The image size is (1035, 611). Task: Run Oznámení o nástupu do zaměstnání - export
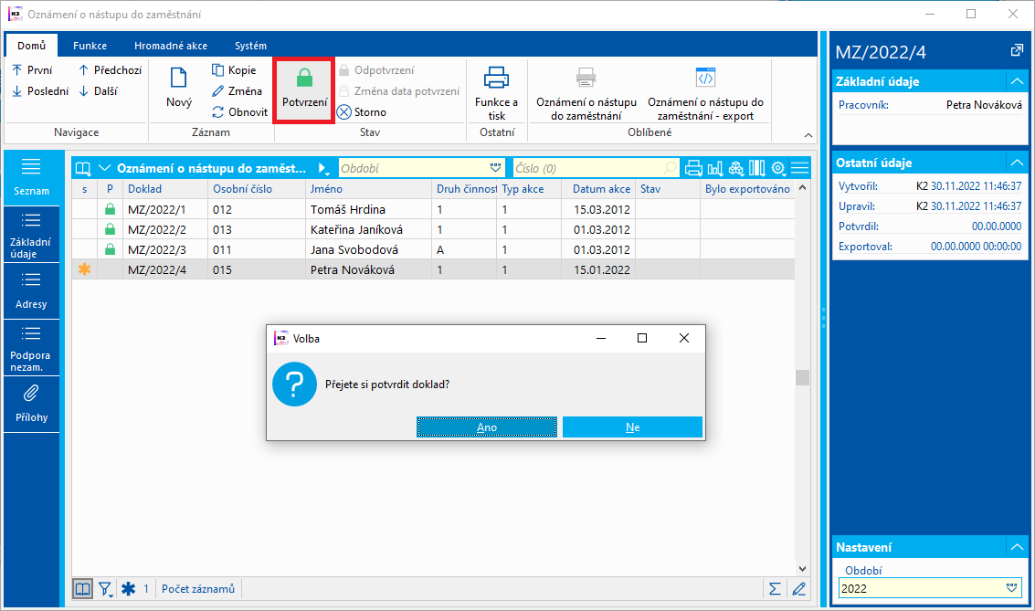[x=705, y=93]
